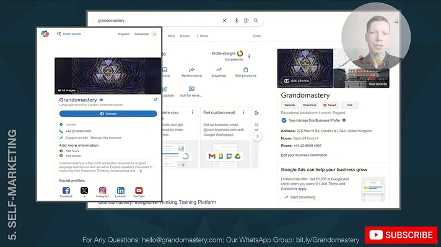Click the Bing panel phone number

pos(79,131)
